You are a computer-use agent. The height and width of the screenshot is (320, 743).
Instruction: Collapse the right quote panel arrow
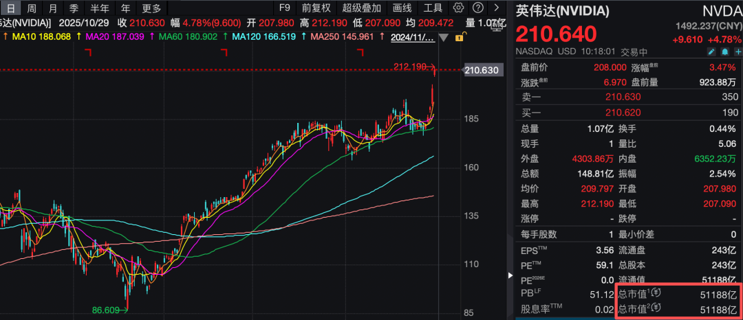510,275
